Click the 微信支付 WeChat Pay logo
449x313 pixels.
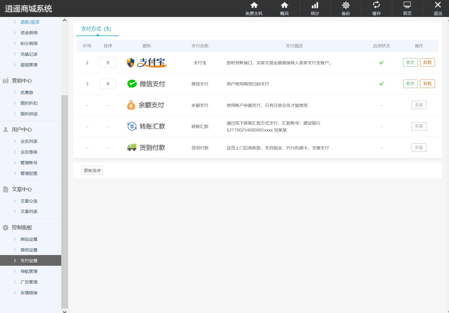click(x=146, y=84)
